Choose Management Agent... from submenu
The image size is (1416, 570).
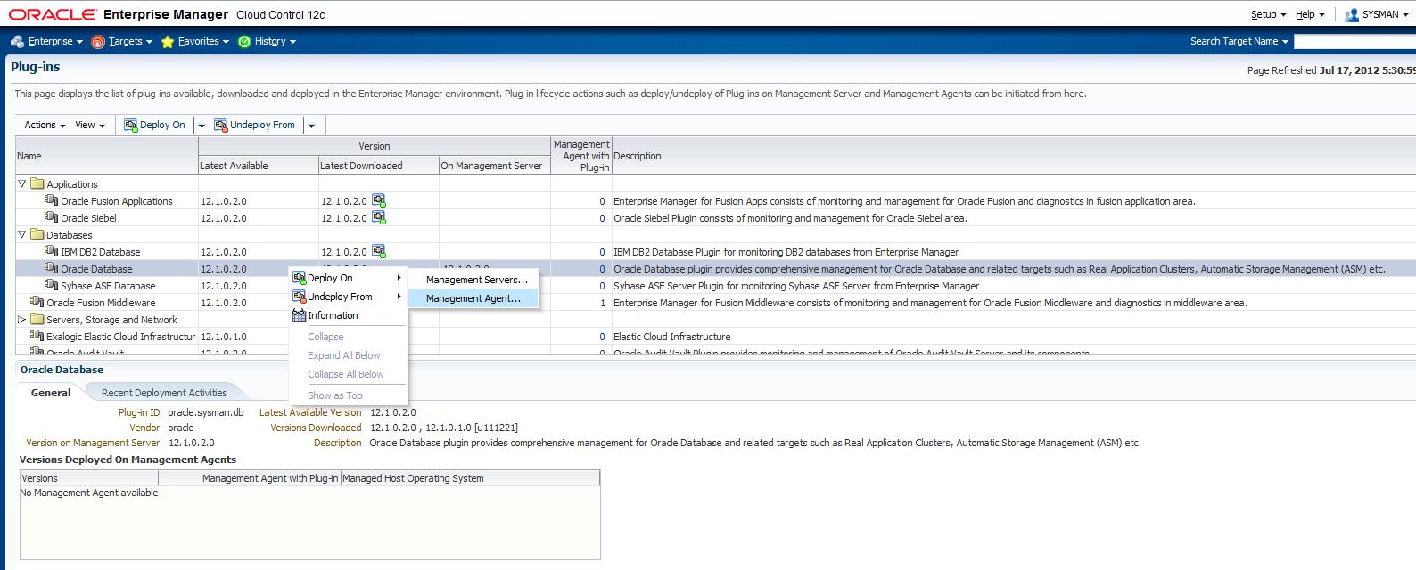tap(473, 298)
